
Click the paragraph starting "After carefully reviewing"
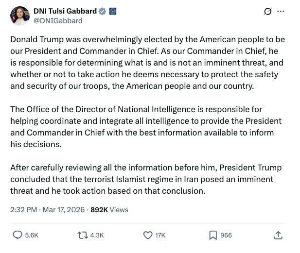pyautogui.click(x=146, y=179)
